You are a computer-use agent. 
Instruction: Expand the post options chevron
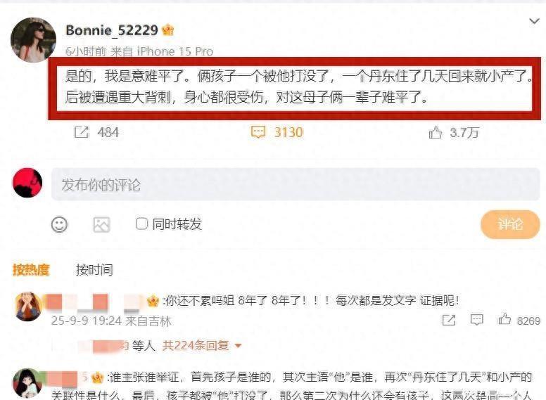click(x=534, y=22)
